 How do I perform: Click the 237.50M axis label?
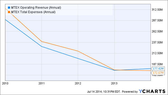pos(157,43)
